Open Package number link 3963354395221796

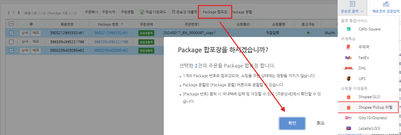click(111, 42)
